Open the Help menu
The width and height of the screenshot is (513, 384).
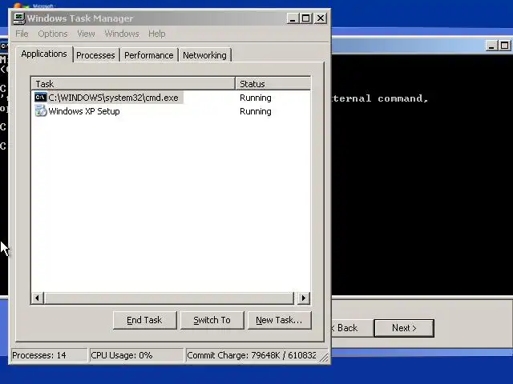click(157, 34)
